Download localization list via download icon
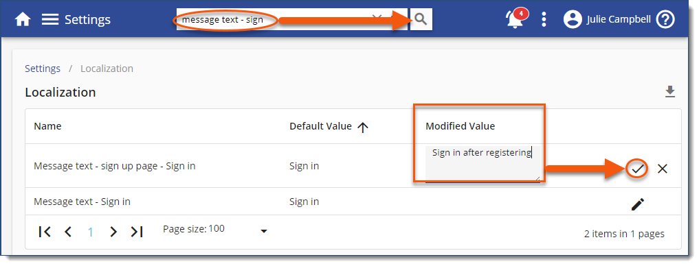 tap(670, 92)
